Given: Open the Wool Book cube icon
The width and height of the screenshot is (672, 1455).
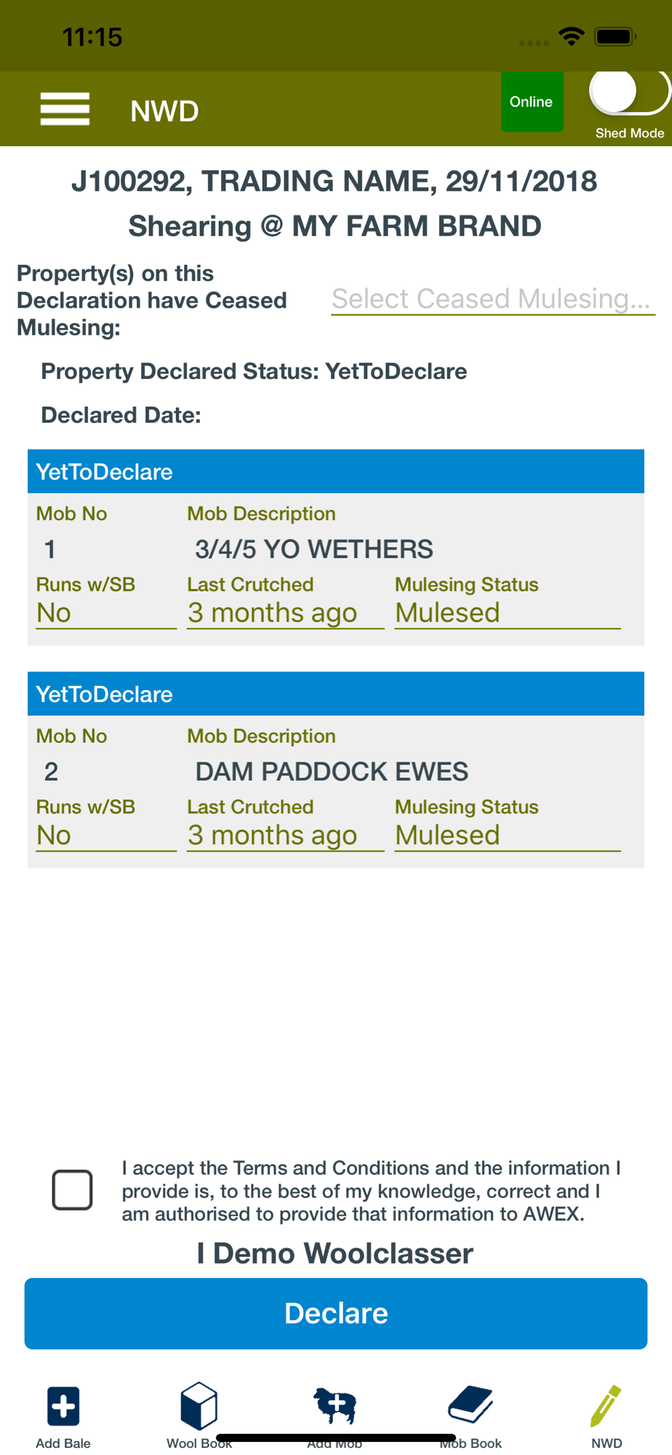Looking at the screenshot, I should (199, 1406).
